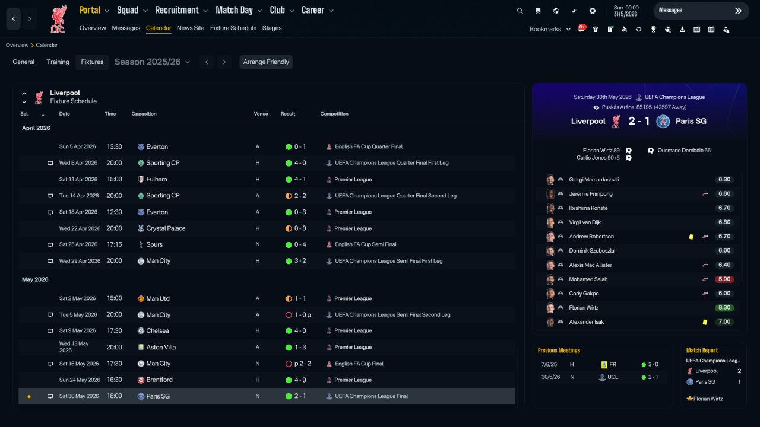Go to previous season with left arrow
This screenshot has width=760, height=427.
coord(206,62)
